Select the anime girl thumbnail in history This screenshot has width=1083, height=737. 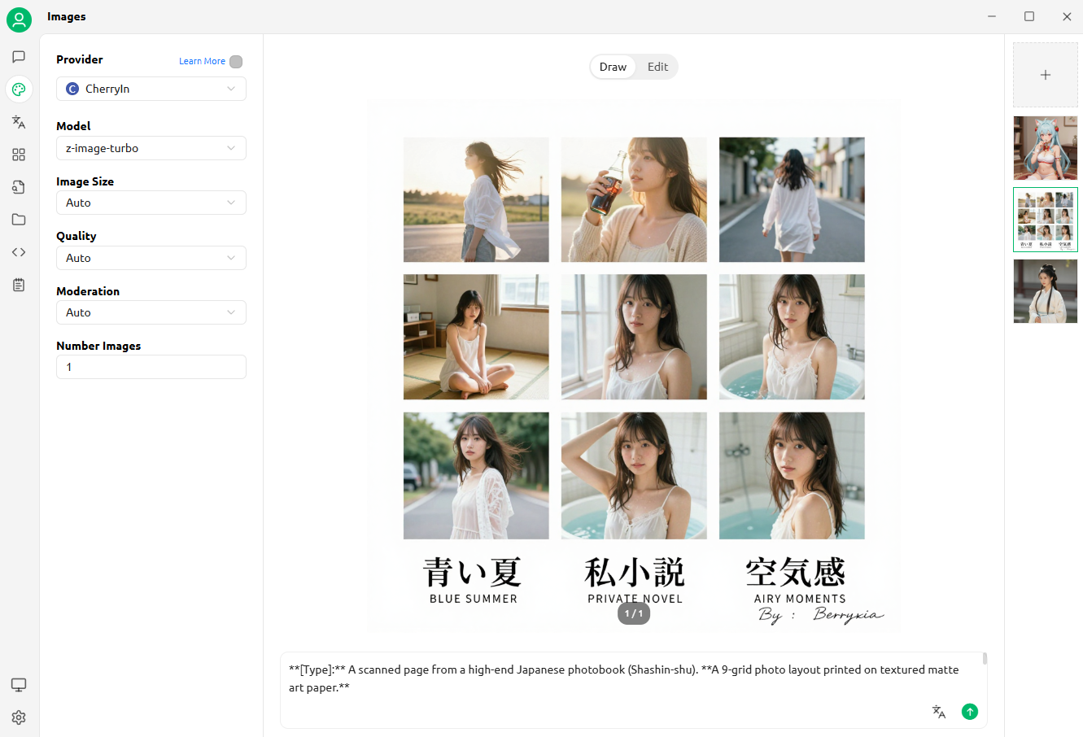1046,148
